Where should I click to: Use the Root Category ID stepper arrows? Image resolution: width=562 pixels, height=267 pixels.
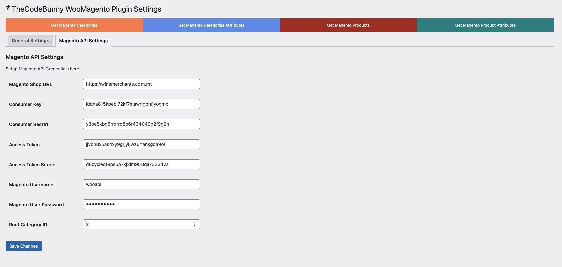tap(194, 224)
